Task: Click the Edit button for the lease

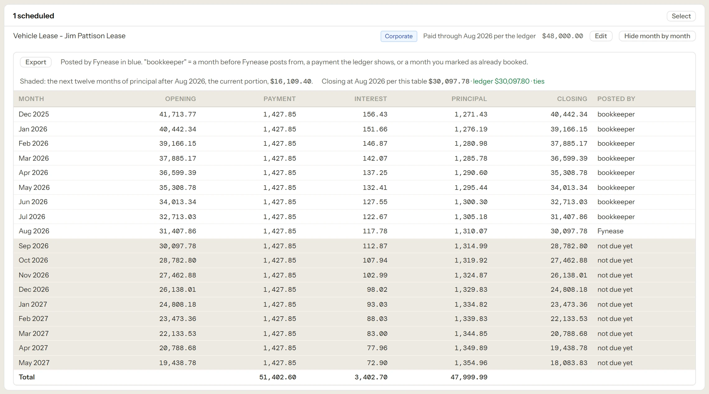Action: (601, 36)
